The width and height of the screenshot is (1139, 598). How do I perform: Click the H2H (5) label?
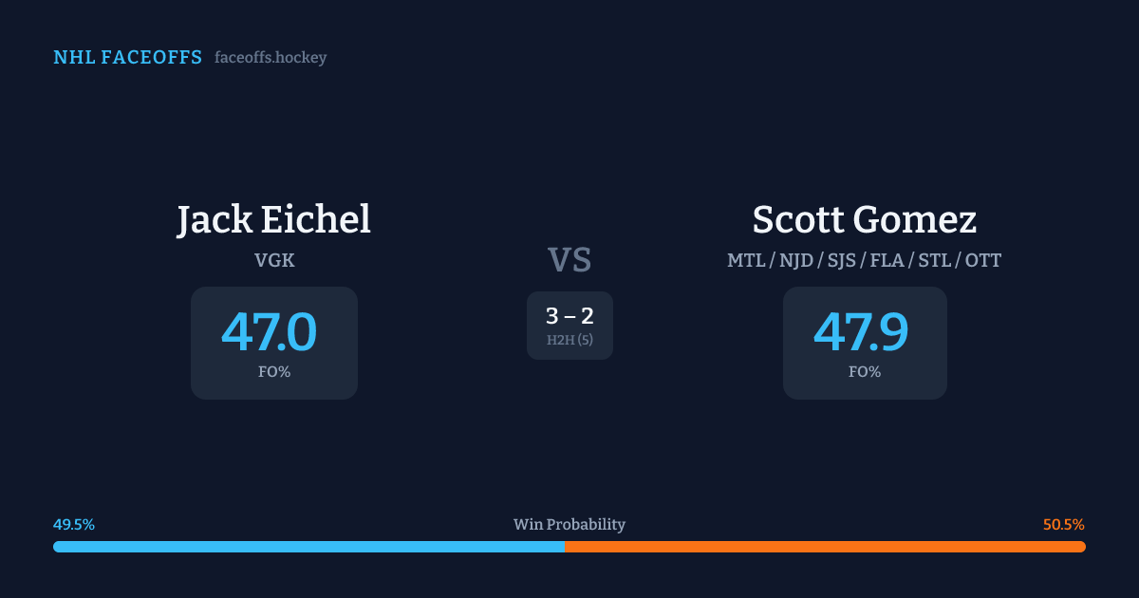click(x=569, y=340)
